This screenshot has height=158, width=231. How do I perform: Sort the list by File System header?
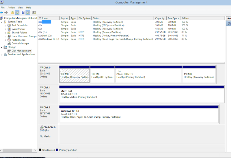84,18
